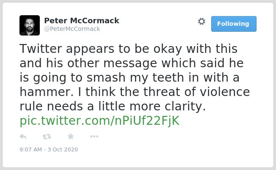Select the star to like this tweet
This screenshot has width=276, height=170.
pos(71,136)
